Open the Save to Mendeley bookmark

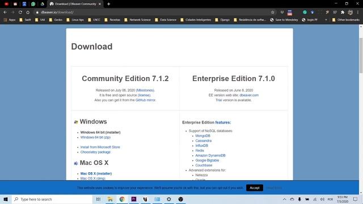click(284, 20)
